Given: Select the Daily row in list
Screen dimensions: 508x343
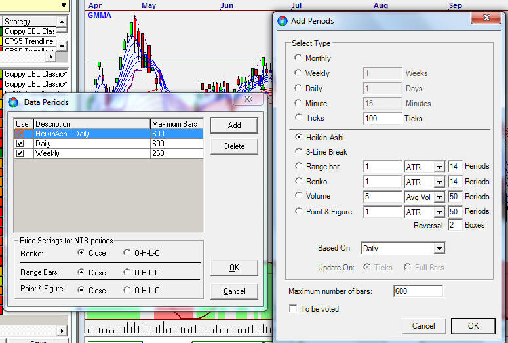Looking at the screenshot, I should pos(92,143).
